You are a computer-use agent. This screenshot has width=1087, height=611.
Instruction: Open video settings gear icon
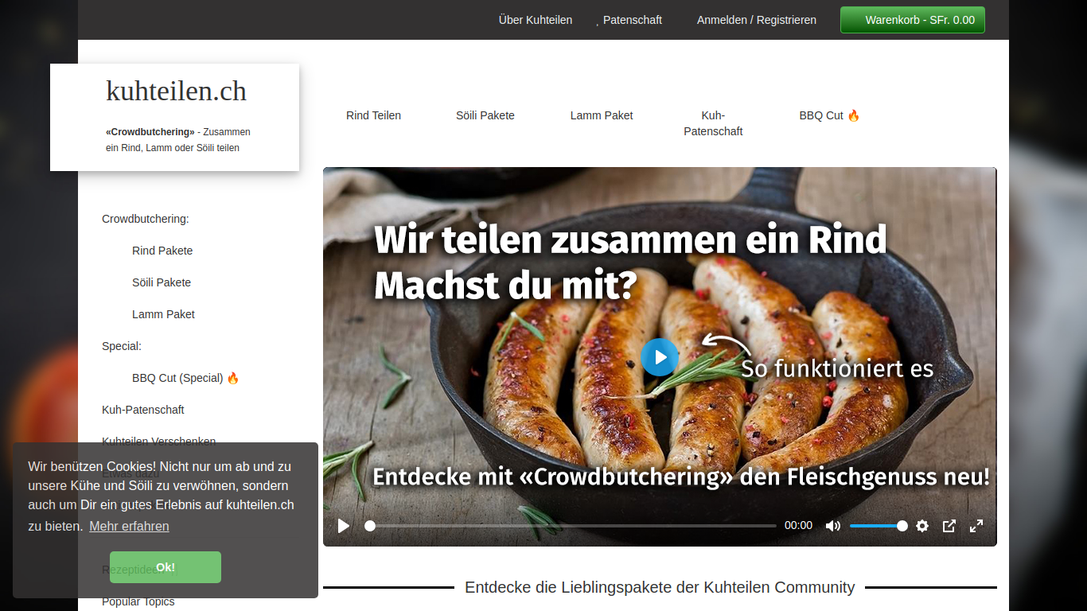tap(922, 526)
